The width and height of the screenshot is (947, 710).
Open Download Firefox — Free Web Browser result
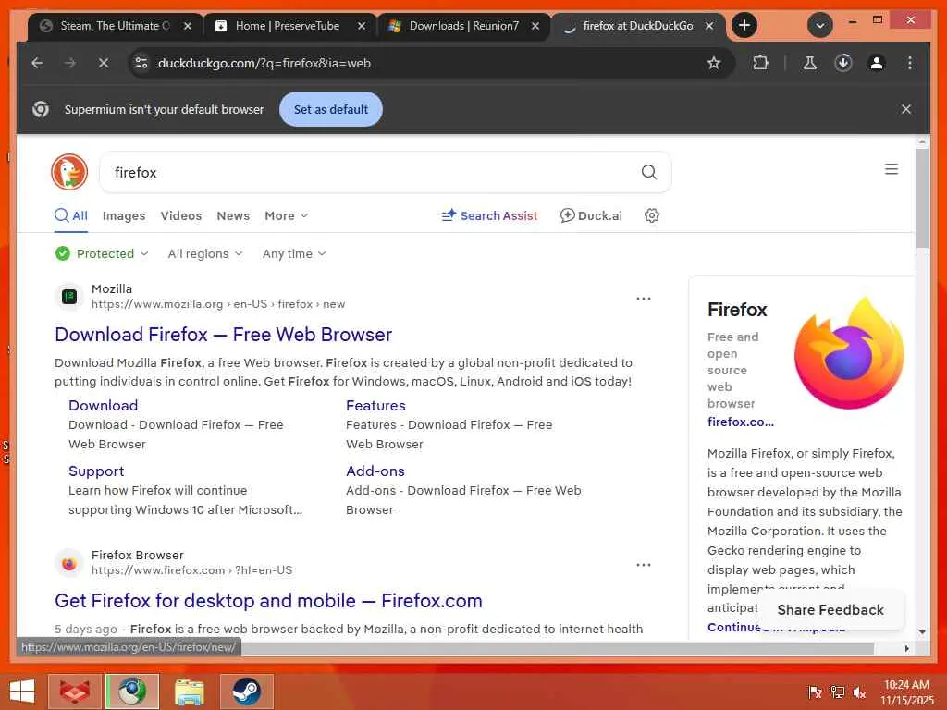coord(224,335)
